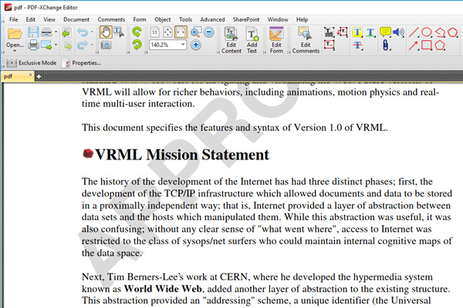
Task: Click the Undo arrow icon
Action: [x=83, y=32]
